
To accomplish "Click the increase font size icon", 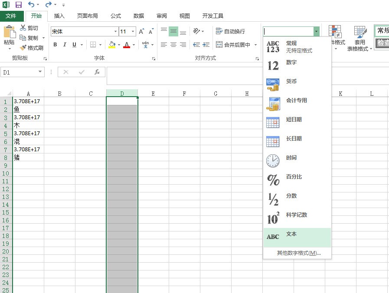I will pyautogui.click(x=141, y=32).
